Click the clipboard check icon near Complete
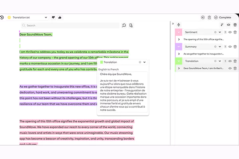This screenshot has height=159, width=239. pos(210,17)
